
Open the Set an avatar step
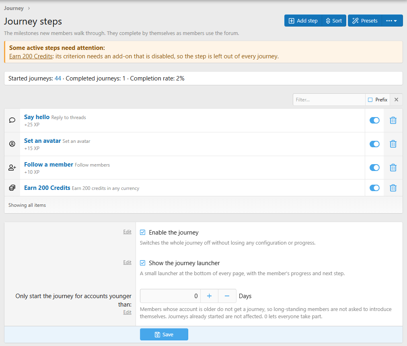coord(43,141)
